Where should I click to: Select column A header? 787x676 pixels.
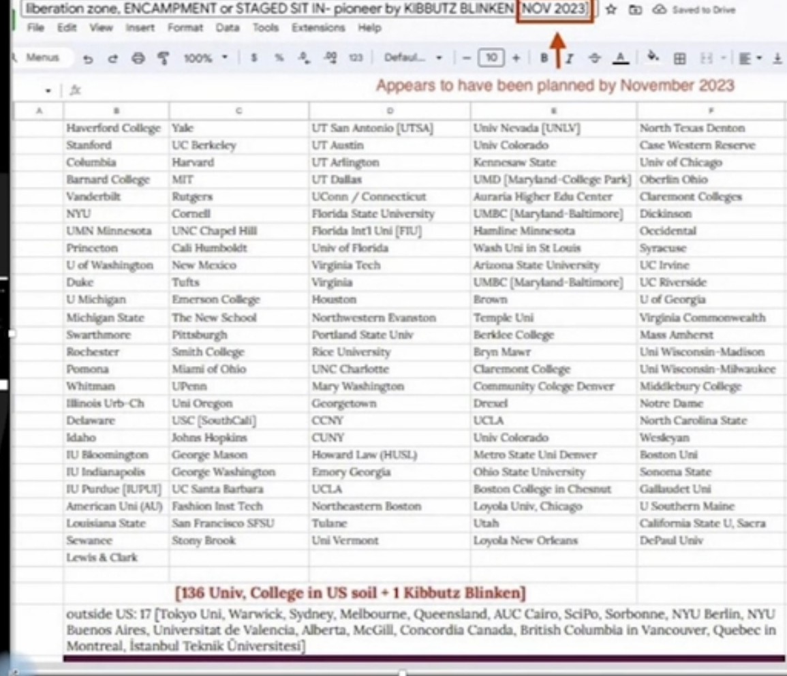coord(39,111)
